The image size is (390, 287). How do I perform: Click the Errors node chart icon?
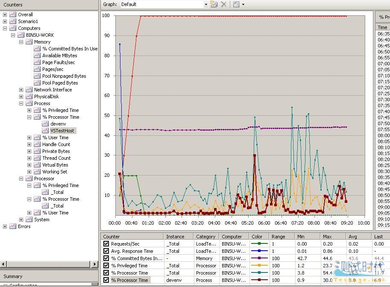pyautogui.click(x=13, y=226)
